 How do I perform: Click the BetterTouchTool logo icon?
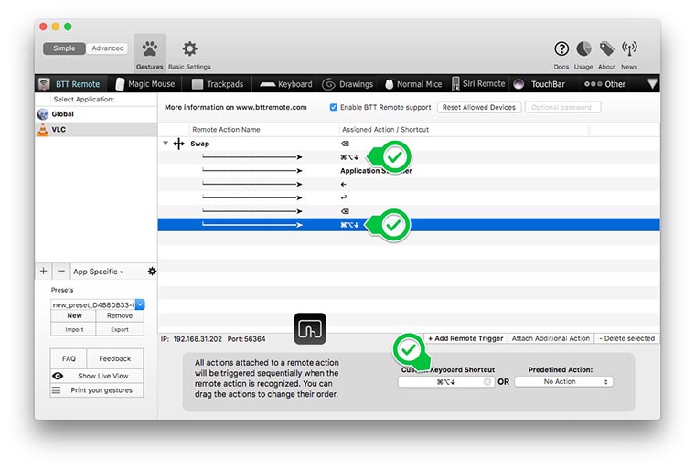pyautogui.click(x=310, y=329)
